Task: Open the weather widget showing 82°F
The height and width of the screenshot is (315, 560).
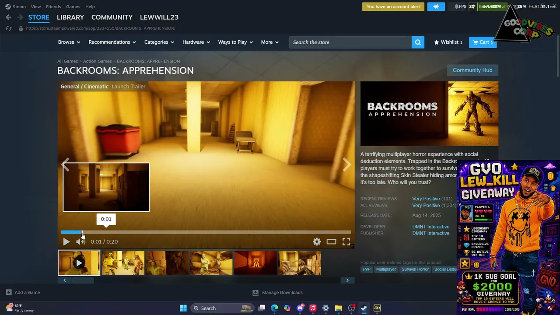Action: 20,308
